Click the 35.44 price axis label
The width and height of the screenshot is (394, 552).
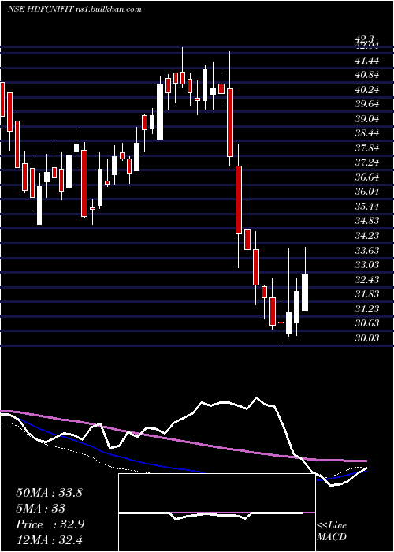tap(367, 207)
